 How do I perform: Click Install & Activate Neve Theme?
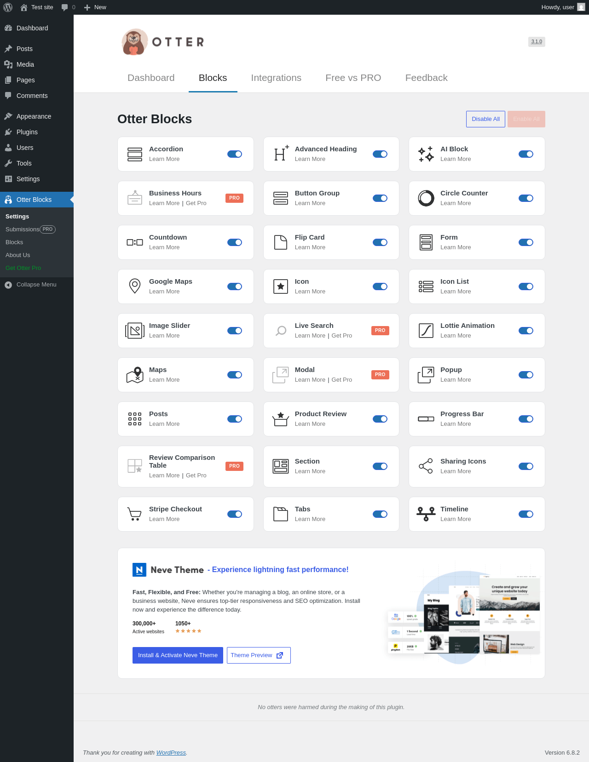(178, 655)
